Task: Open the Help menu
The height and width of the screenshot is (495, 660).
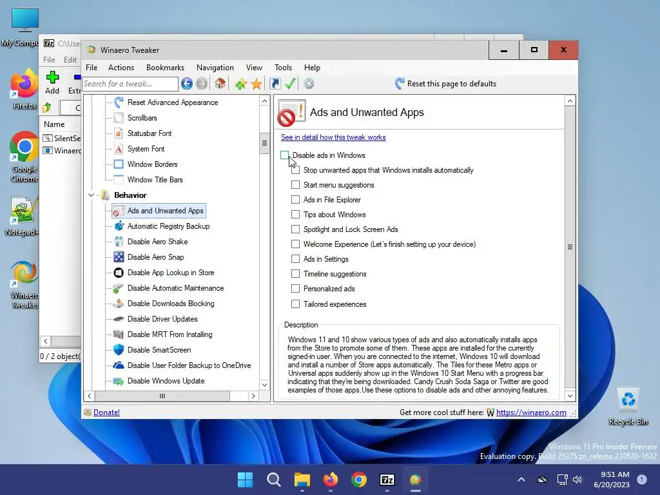Action: pyautogui.click(x=313, y=67)
